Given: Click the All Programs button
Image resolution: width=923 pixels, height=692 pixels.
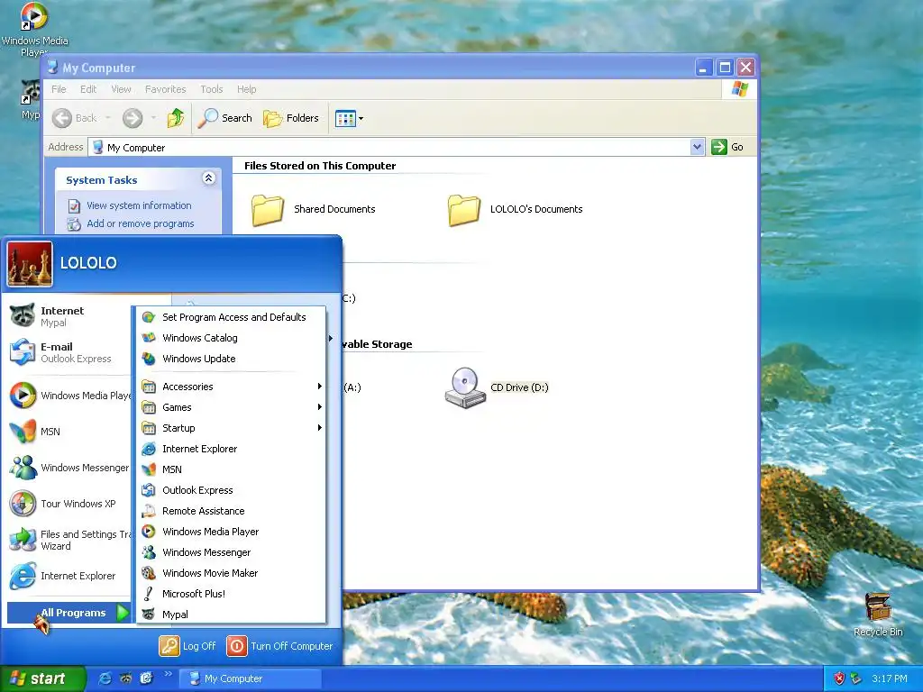Looking at the screenshot, I should (x=69, y=613).
